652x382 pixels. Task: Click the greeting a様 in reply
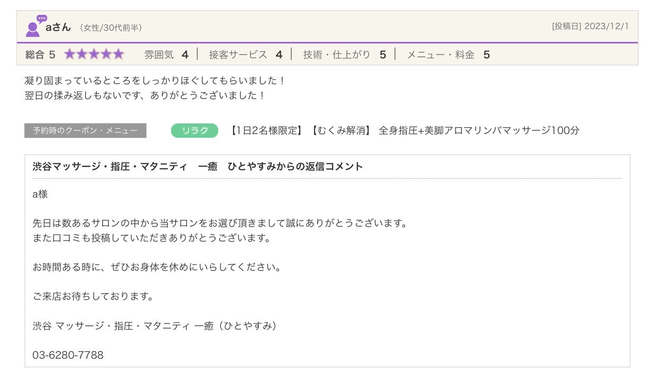click(x=40, y=194)
